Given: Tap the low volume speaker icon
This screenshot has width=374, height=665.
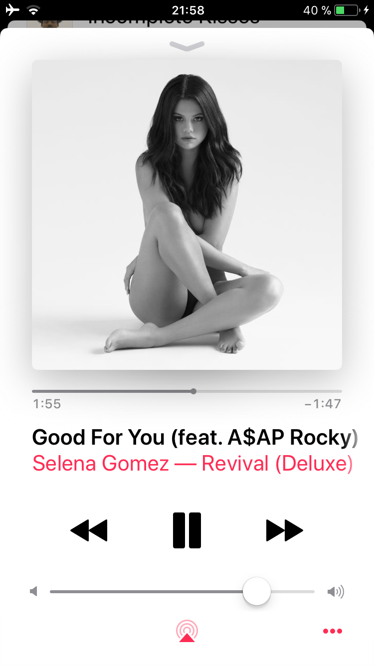Looking at the screenshot, I should [x=34, y=592].
